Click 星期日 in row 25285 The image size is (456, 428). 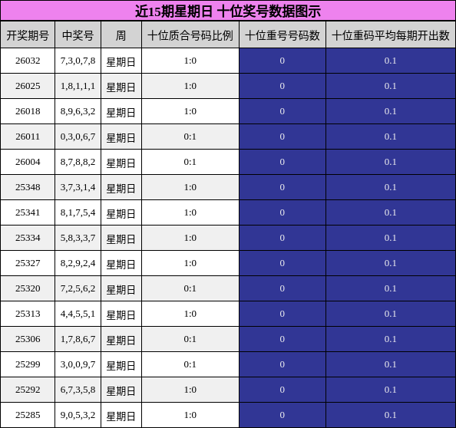pos(121,416)
